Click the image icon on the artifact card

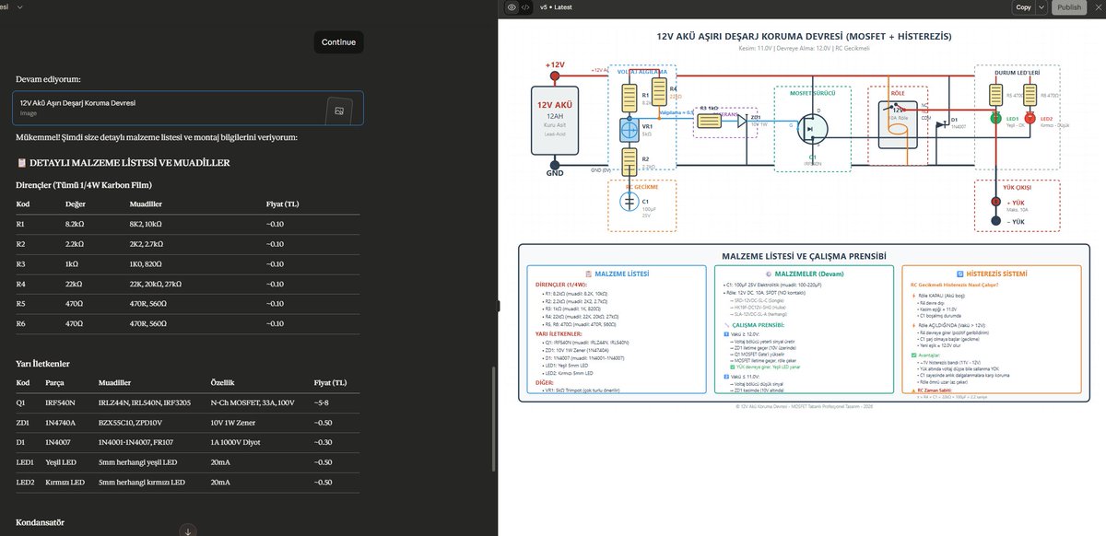point(339,111)
